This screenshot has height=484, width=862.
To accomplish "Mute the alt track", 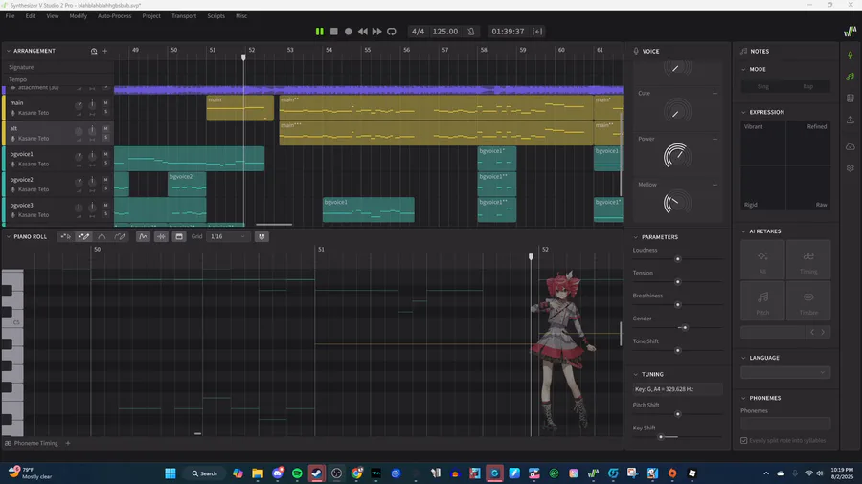I will point(105,128).
